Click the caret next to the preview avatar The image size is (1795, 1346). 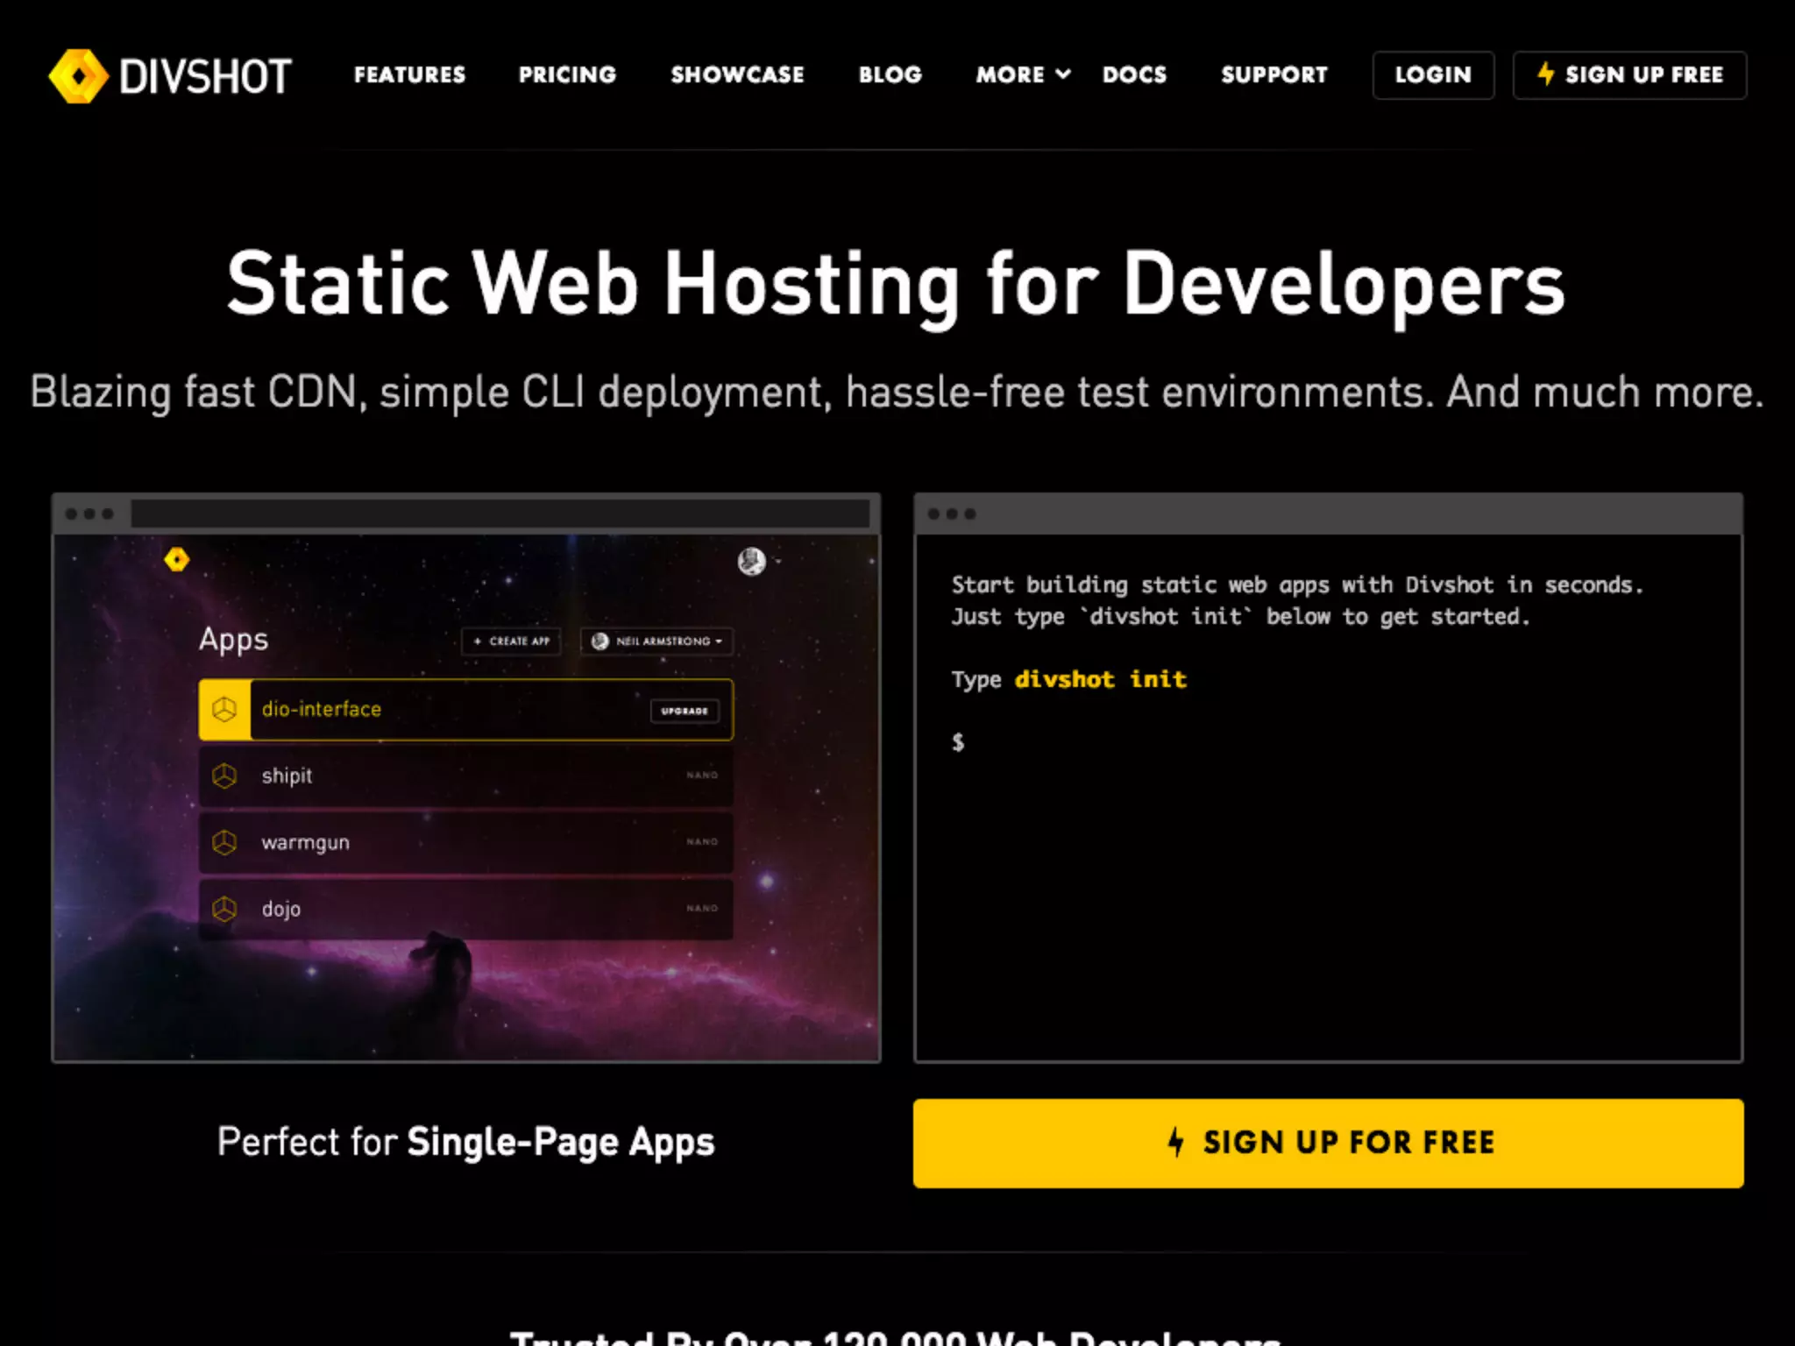[x=778, y=561]
